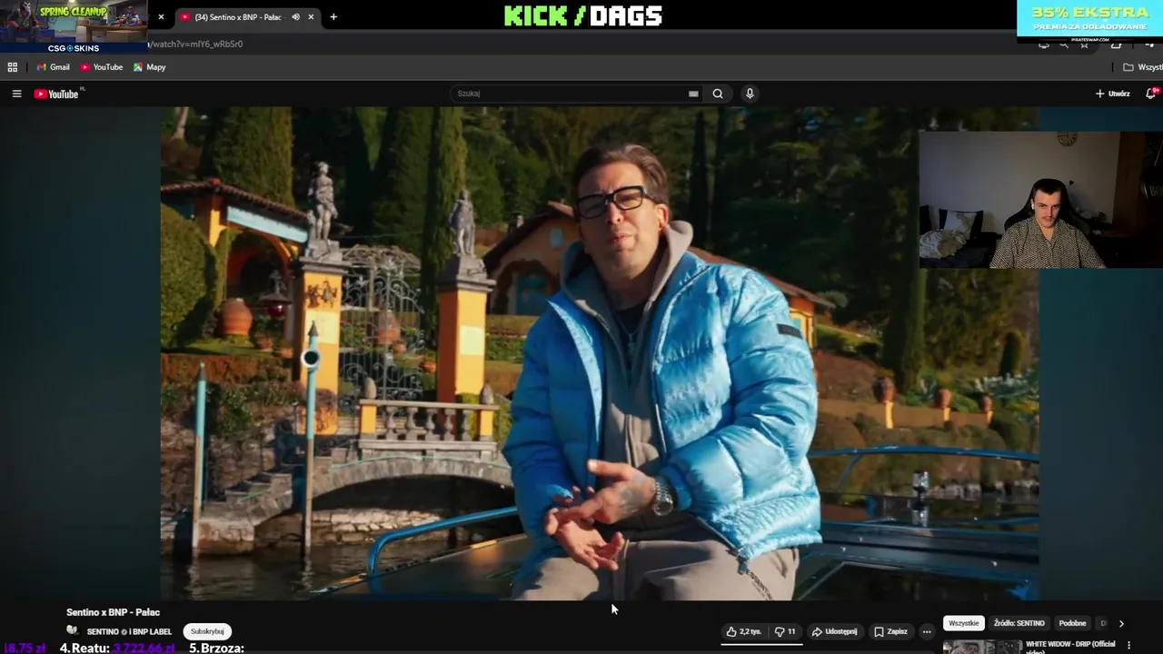Open the YouTube hamburger guide menu
The width and height of the screenshot is (1163, 654).
click(16, 94)
